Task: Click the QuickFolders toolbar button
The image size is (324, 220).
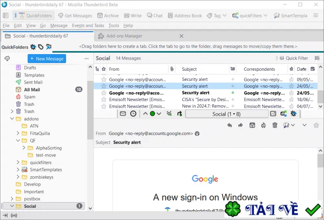Action: (x=34, y=16)
